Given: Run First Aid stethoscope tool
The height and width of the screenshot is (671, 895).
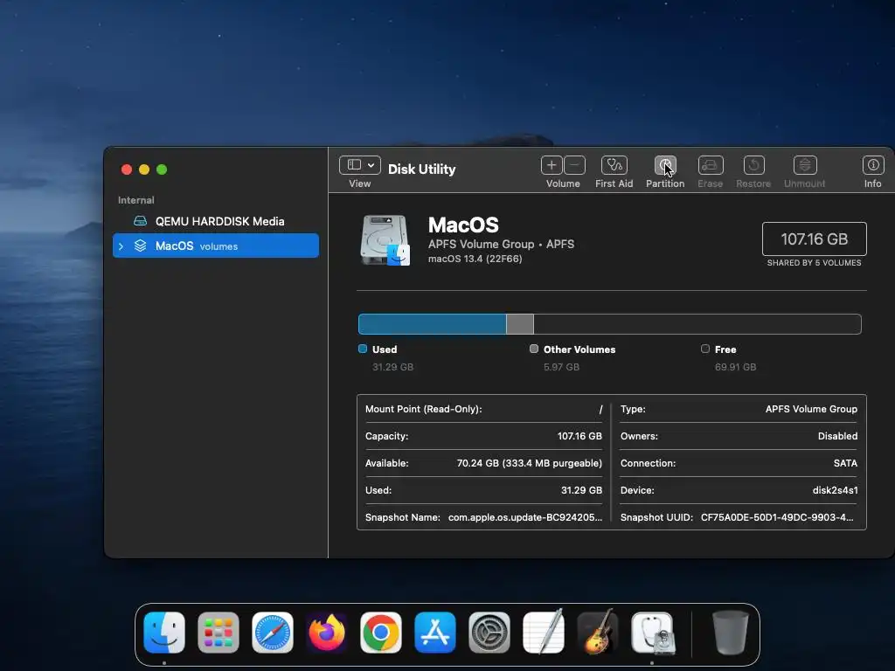Looking at the screenshot, I should [614, 165].
